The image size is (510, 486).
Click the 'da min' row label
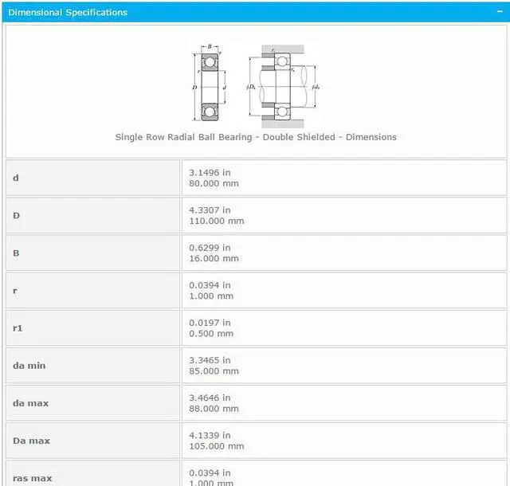point(29,365)
